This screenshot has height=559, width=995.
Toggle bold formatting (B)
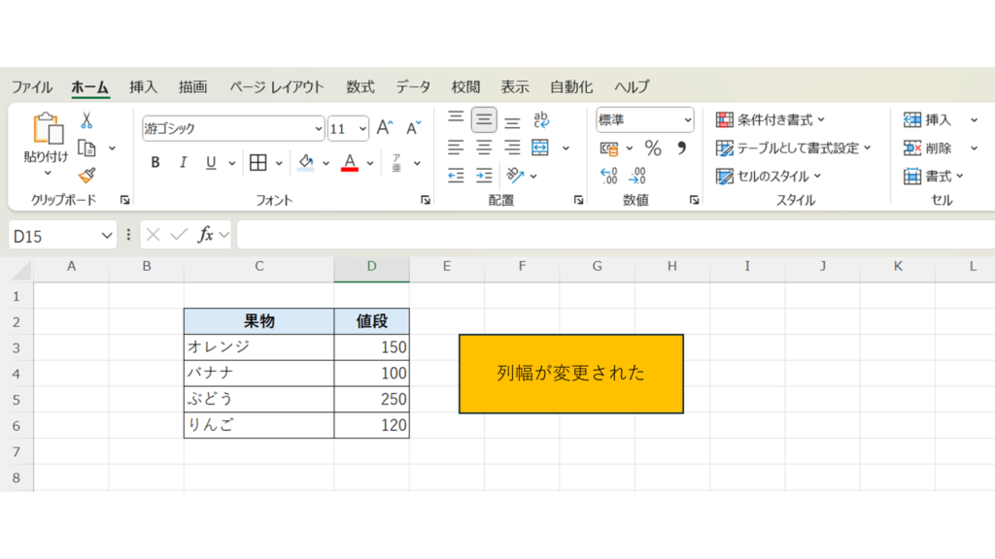coord(155,162)
